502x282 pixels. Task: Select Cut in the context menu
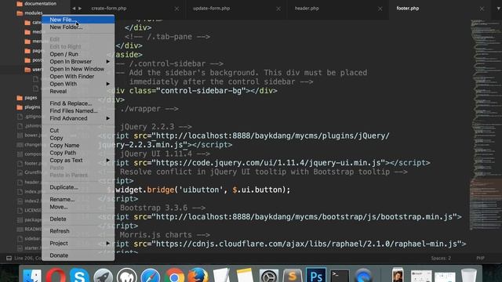[78, 131]
